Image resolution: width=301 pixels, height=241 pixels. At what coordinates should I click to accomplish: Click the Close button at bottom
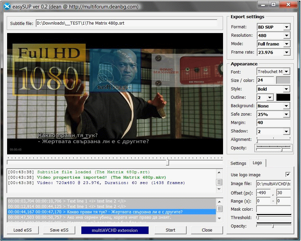click(207, 230)
